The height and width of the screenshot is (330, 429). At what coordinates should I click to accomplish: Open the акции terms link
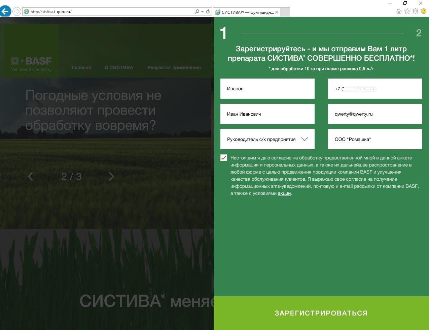pyautogui.click(x=284, y=193)
